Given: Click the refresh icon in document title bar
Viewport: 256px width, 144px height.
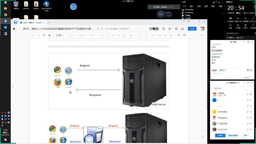Looking at the screenshot, I should tap(184, 21).
